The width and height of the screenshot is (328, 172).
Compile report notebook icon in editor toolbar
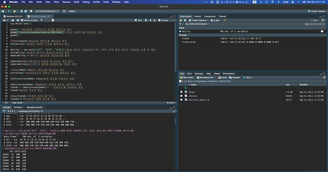[53, 20]
